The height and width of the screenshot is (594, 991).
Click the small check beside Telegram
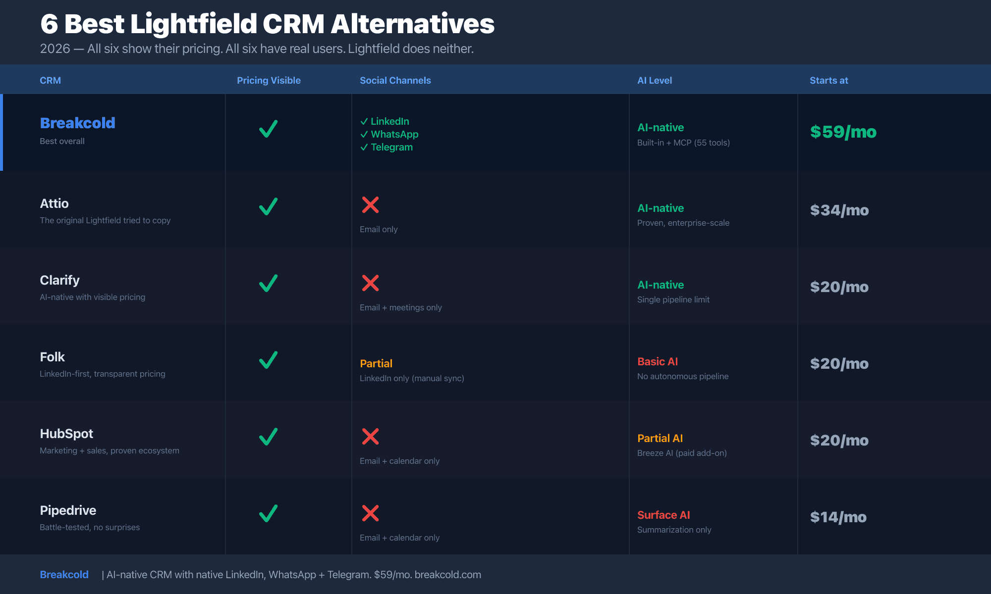click(x=364, y=147)
